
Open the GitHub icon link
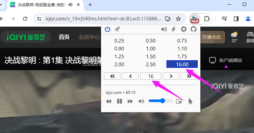(193, 29)
